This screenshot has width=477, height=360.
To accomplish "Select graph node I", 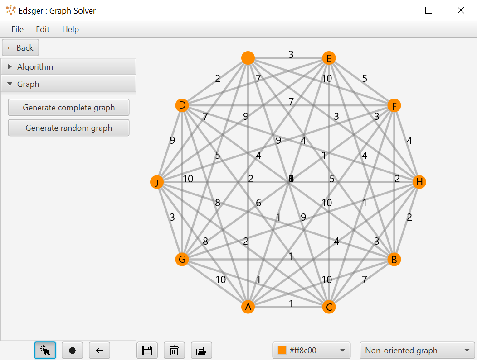I will click(x=248, y=58).
